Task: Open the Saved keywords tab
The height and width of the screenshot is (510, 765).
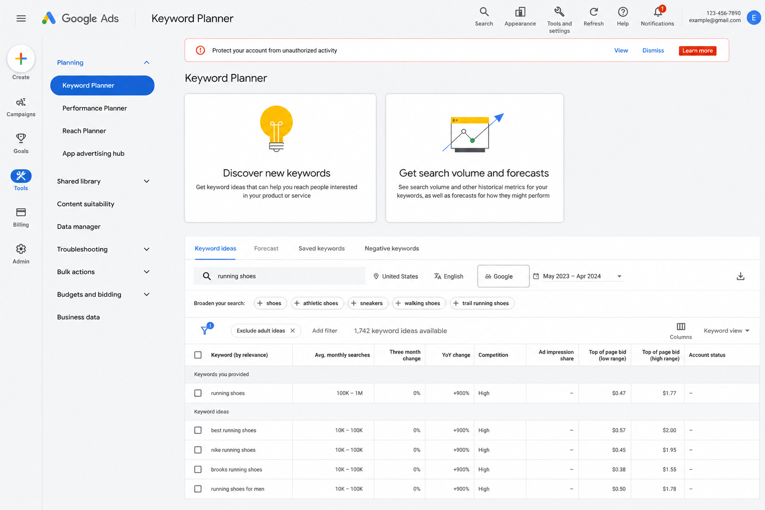Action: pyautogui.click(x=322, y=249)
